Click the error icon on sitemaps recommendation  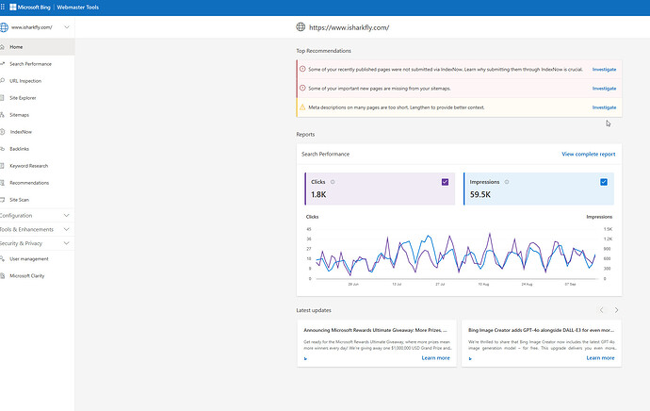pos(302,88)
